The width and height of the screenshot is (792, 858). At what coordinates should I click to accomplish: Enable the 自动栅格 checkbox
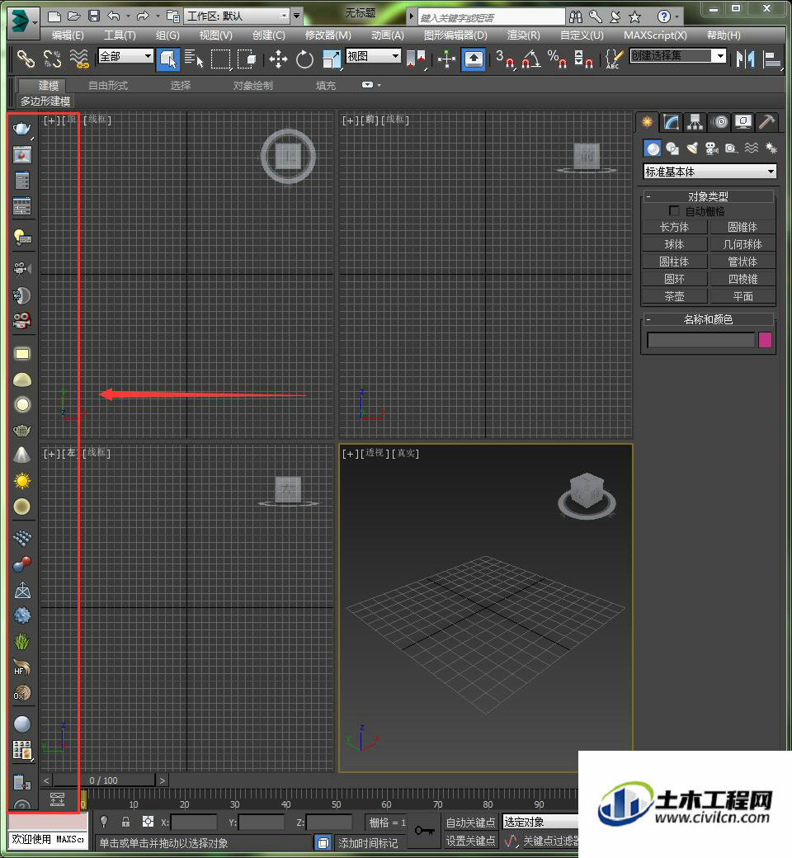(x=674, y=210)
